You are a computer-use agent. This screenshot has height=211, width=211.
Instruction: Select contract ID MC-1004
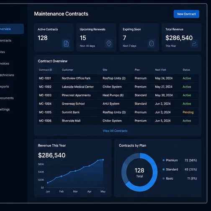[45, 104]
